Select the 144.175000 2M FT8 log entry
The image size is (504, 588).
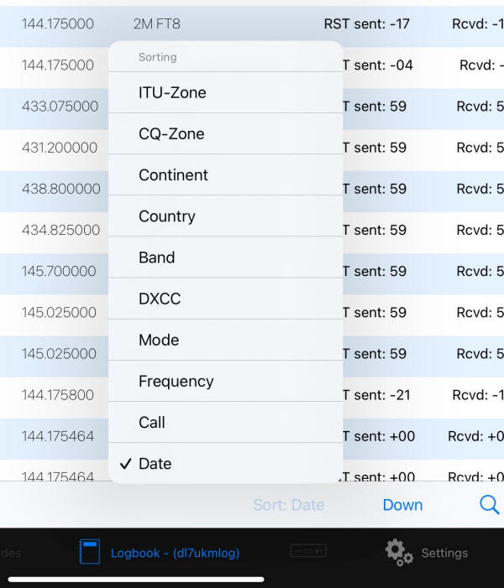pos(252,24)
